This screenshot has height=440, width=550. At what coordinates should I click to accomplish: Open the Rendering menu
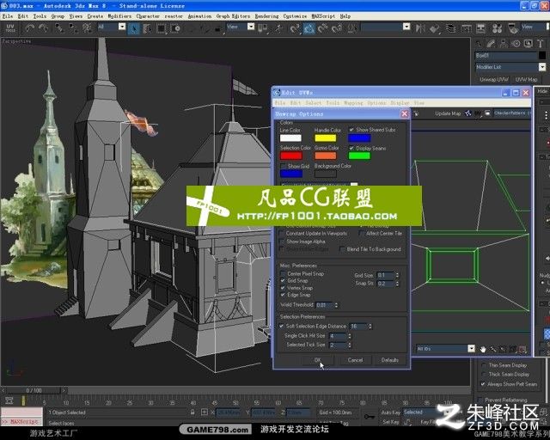pyautogui.click(x=266, y=16)
